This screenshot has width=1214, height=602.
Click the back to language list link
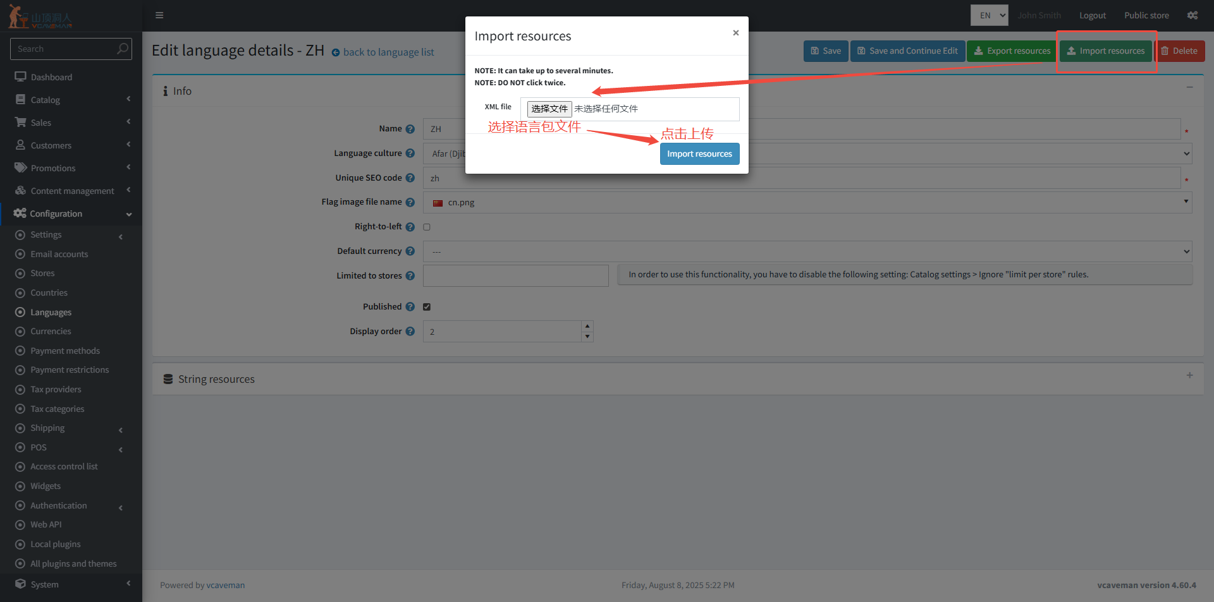[388, 52]
